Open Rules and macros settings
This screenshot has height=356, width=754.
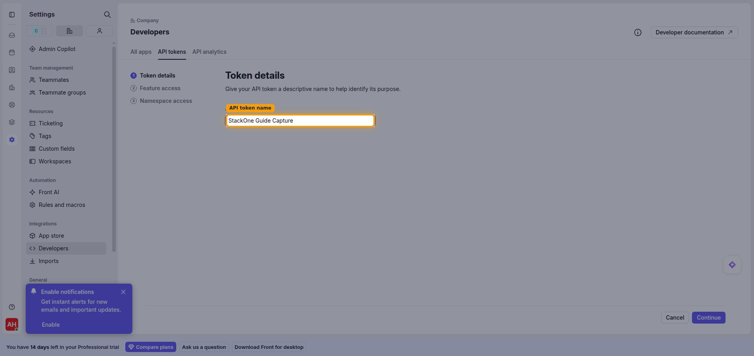point(66,205)
